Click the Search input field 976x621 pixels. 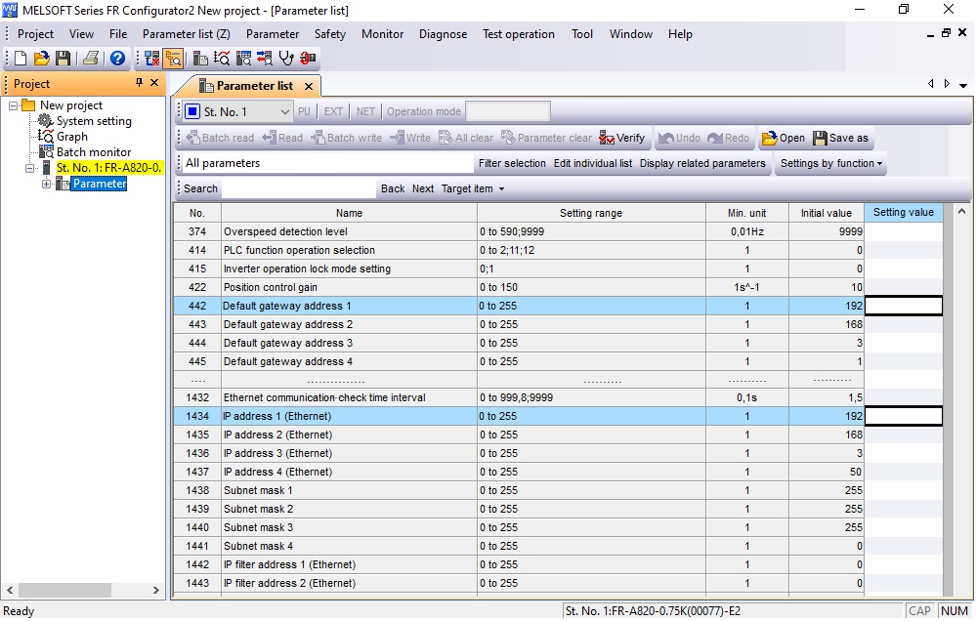pyautogui.click(x=298, y=188)
